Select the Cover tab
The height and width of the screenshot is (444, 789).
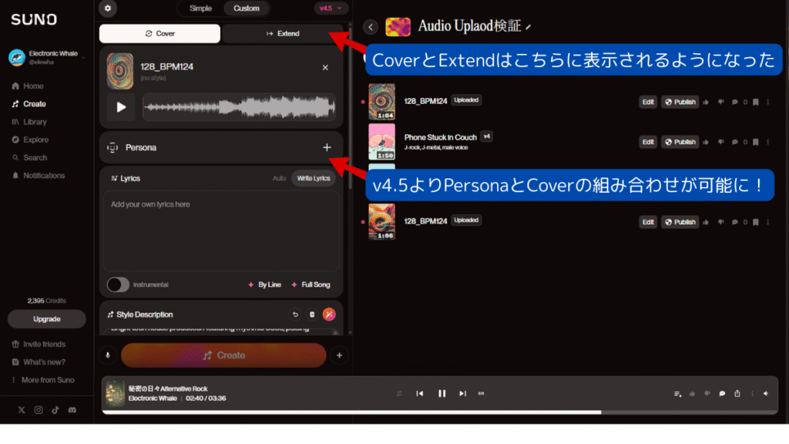pyautogui.click(x=160, y=34)
